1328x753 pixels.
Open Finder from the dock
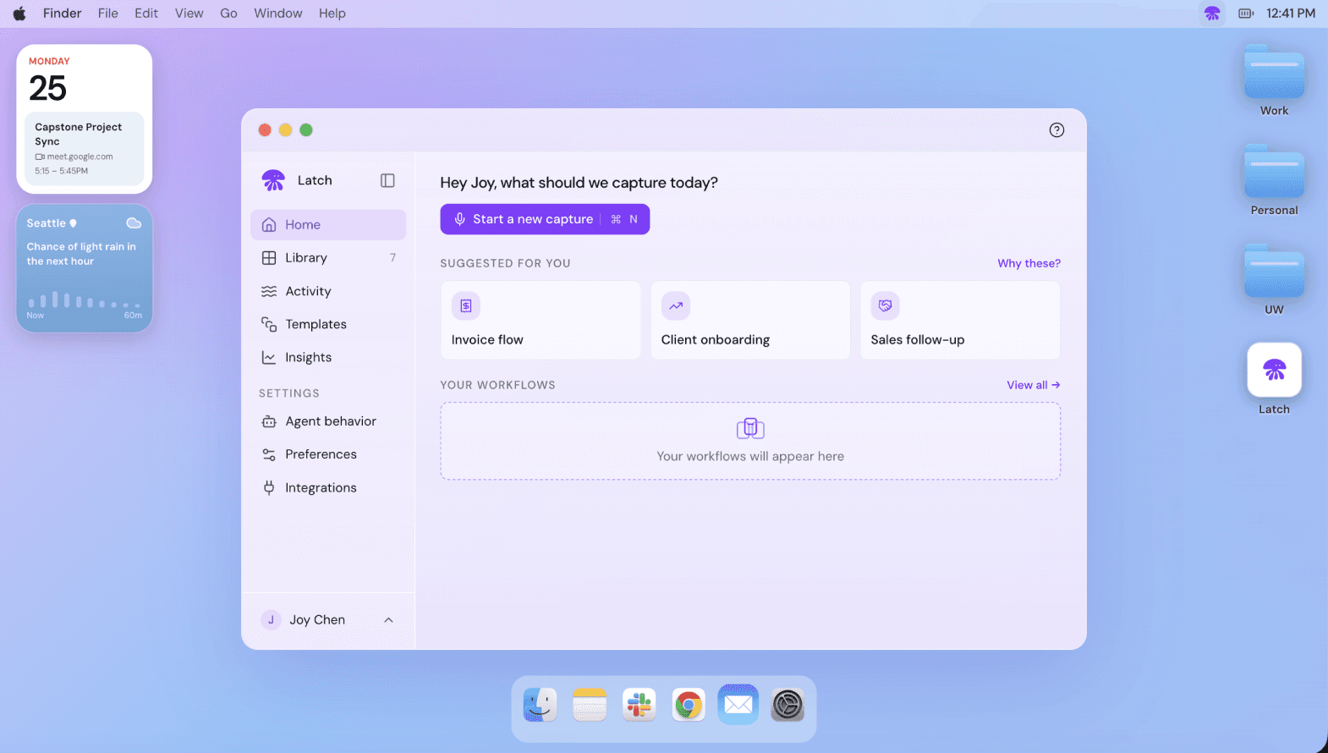click(540, 705)
